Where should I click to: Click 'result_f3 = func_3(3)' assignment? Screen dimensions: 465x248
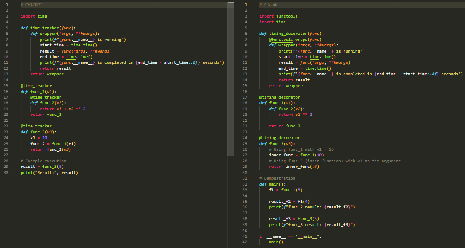point(294,219)
